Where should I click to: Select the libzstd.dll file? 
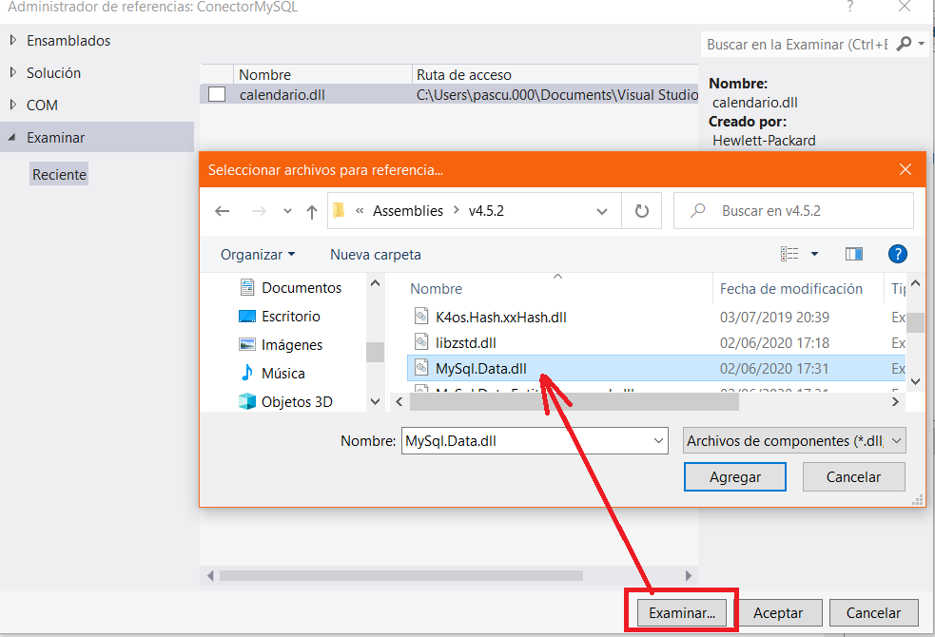[x=466, y=343]
